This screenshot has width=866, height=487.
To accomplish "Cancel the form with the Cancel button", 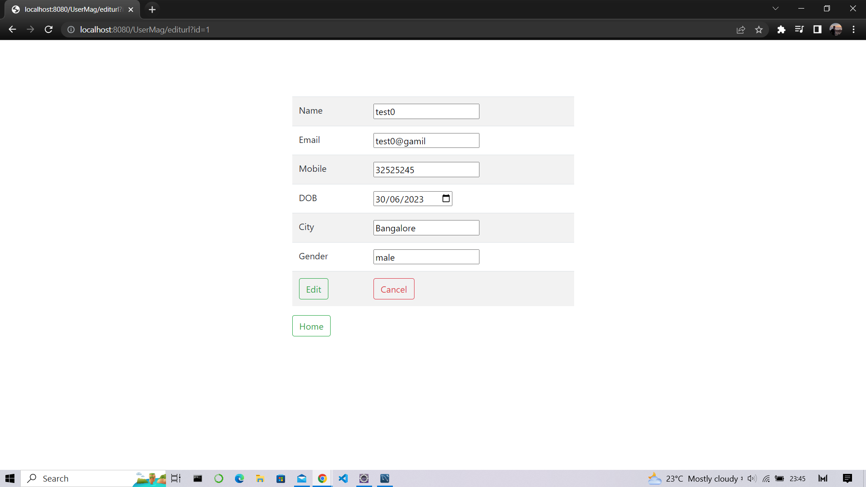I will (x=393, y=289).
